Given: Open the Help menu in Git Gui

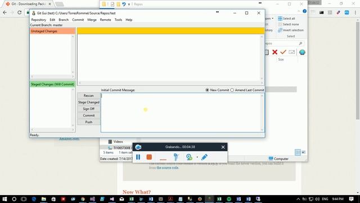Looking at the screenshot, I should point(129,20).
